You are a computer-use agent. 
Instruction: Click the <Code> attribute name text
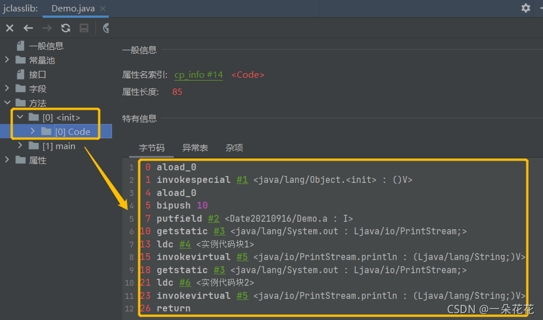tap(247, 75)
